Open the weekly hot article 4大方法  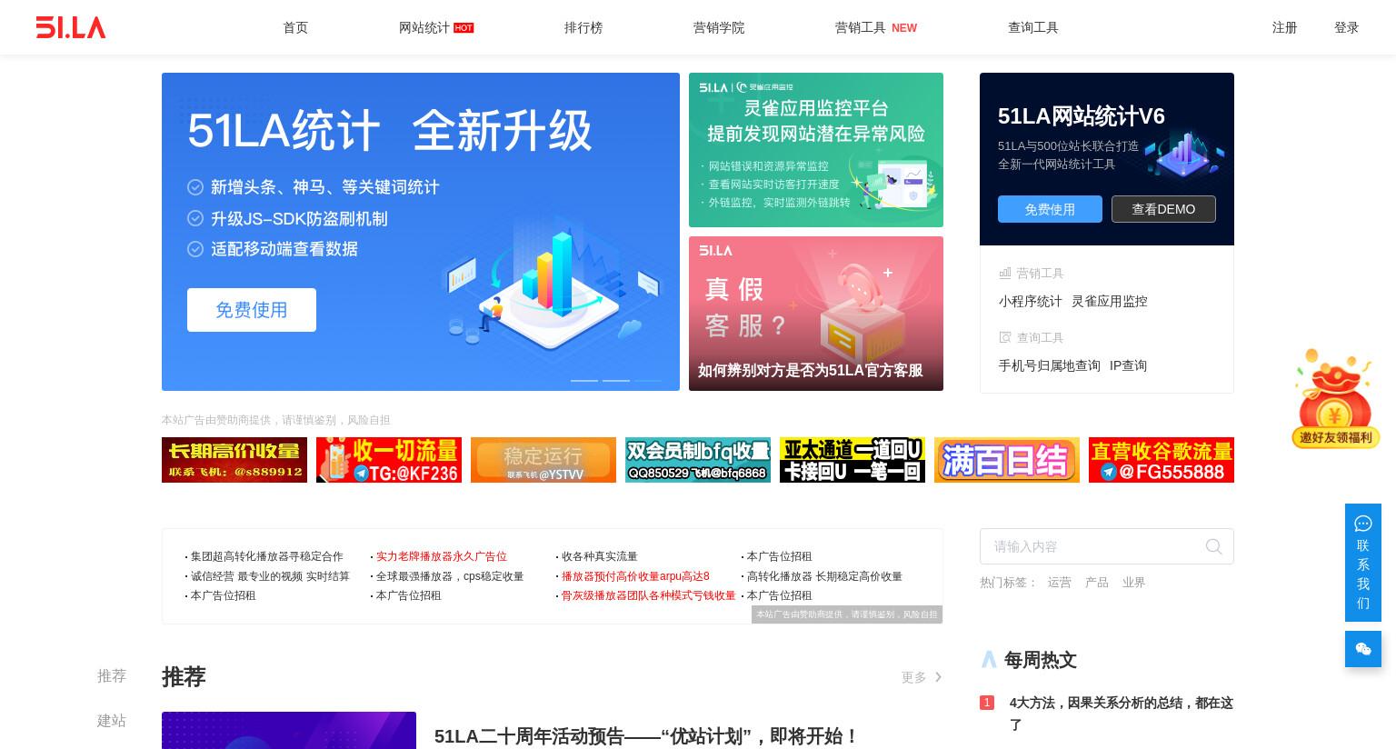(1121, 714)
